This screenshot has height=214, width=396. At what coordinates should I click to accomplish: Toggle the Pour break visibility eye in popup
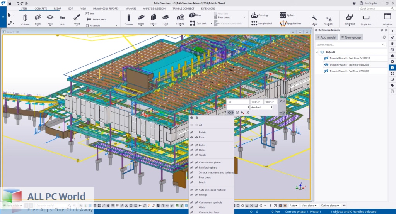coord(192,177)
